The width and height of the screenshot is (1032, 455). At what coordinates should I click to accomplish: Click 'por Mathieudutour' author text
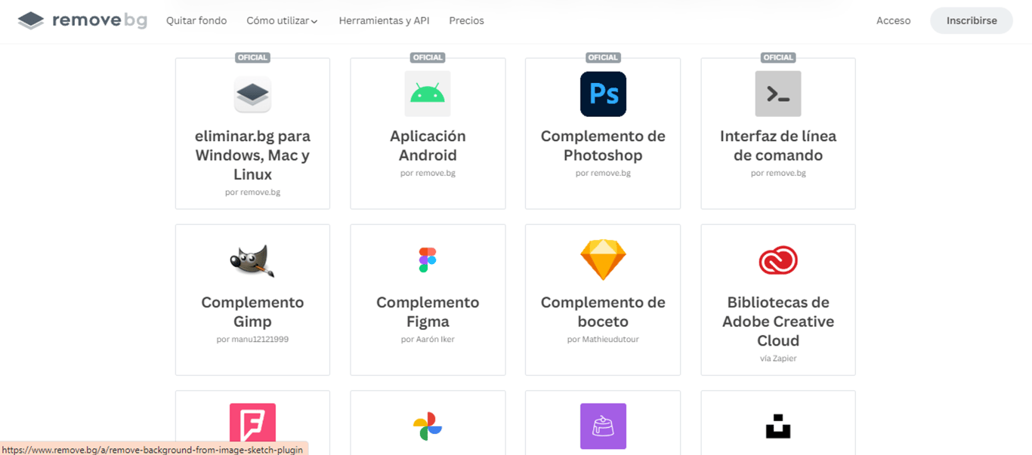[x=603, y=340]
